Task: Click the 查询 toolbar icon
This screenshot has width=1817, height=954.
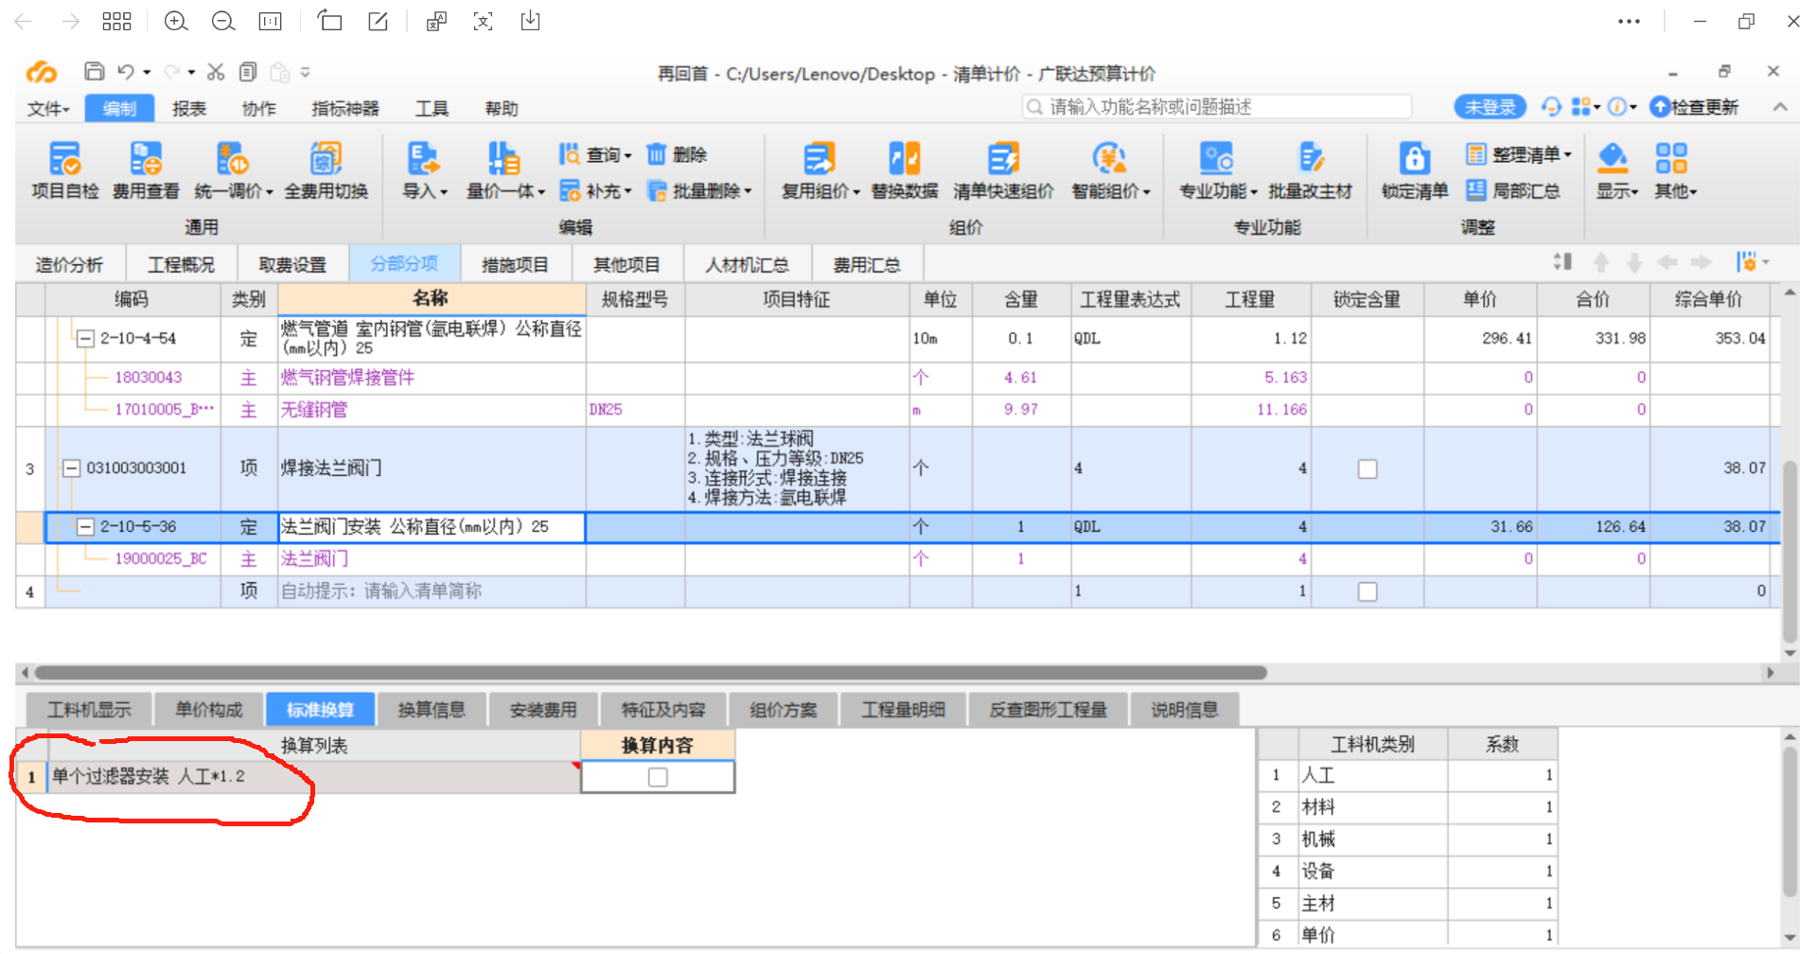Action: pos(570,154)
